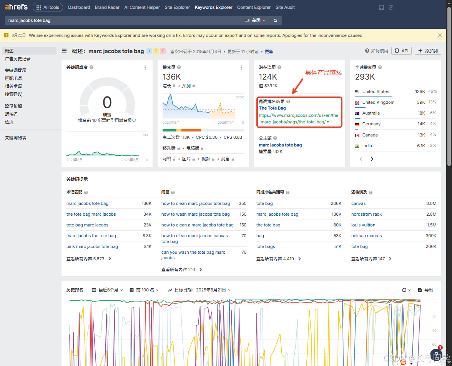This screenshot has width=452, height=366.
Task: Switch to Content Explorer
Action: (254, 8)
